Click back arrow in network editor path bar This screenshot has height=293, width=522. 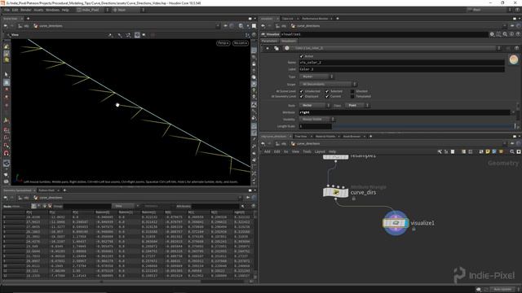pyautogui.click(x=263, y=144)
